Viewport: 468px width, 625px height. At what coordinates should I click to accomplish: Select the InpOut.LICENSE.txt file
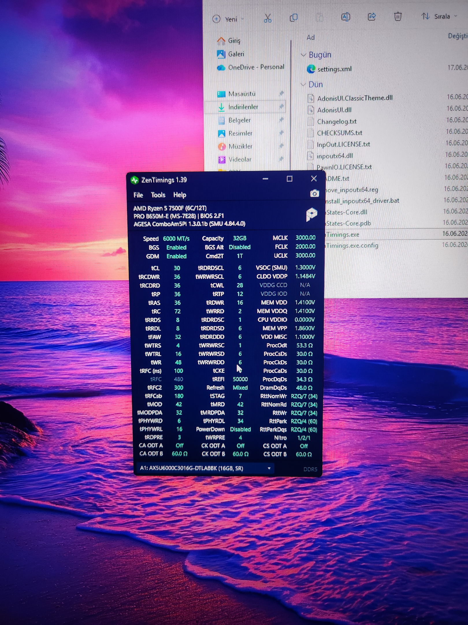click(x=343, y=144)
